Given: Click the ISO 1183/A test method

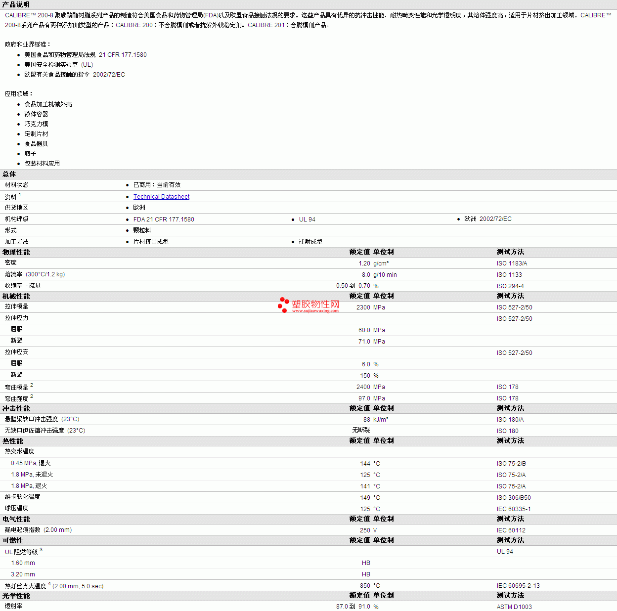Looking at the screenshot, I should [512, 263].
